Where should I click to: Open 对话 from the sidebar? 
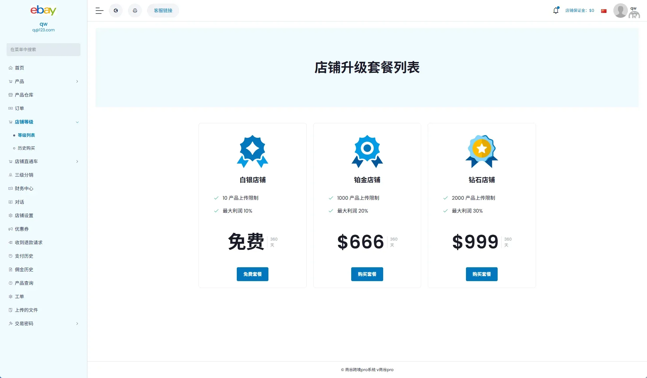pos(19,202)
